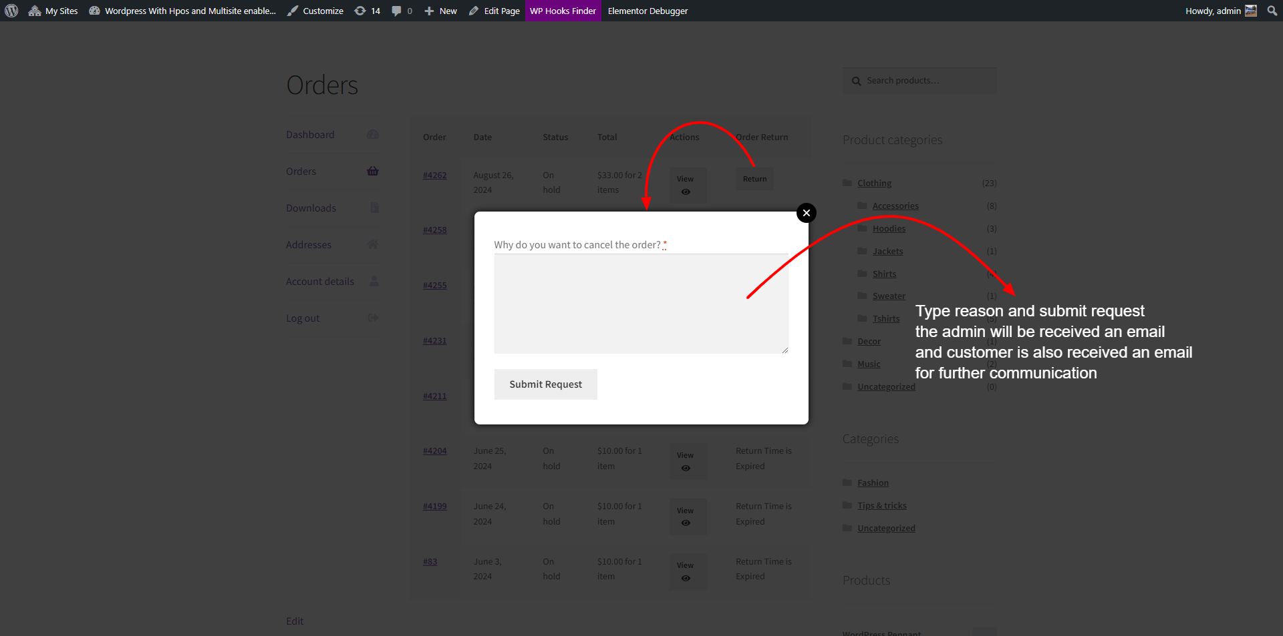
Task: Click the Orders basket icon
Action: click(x=373, y=172)
